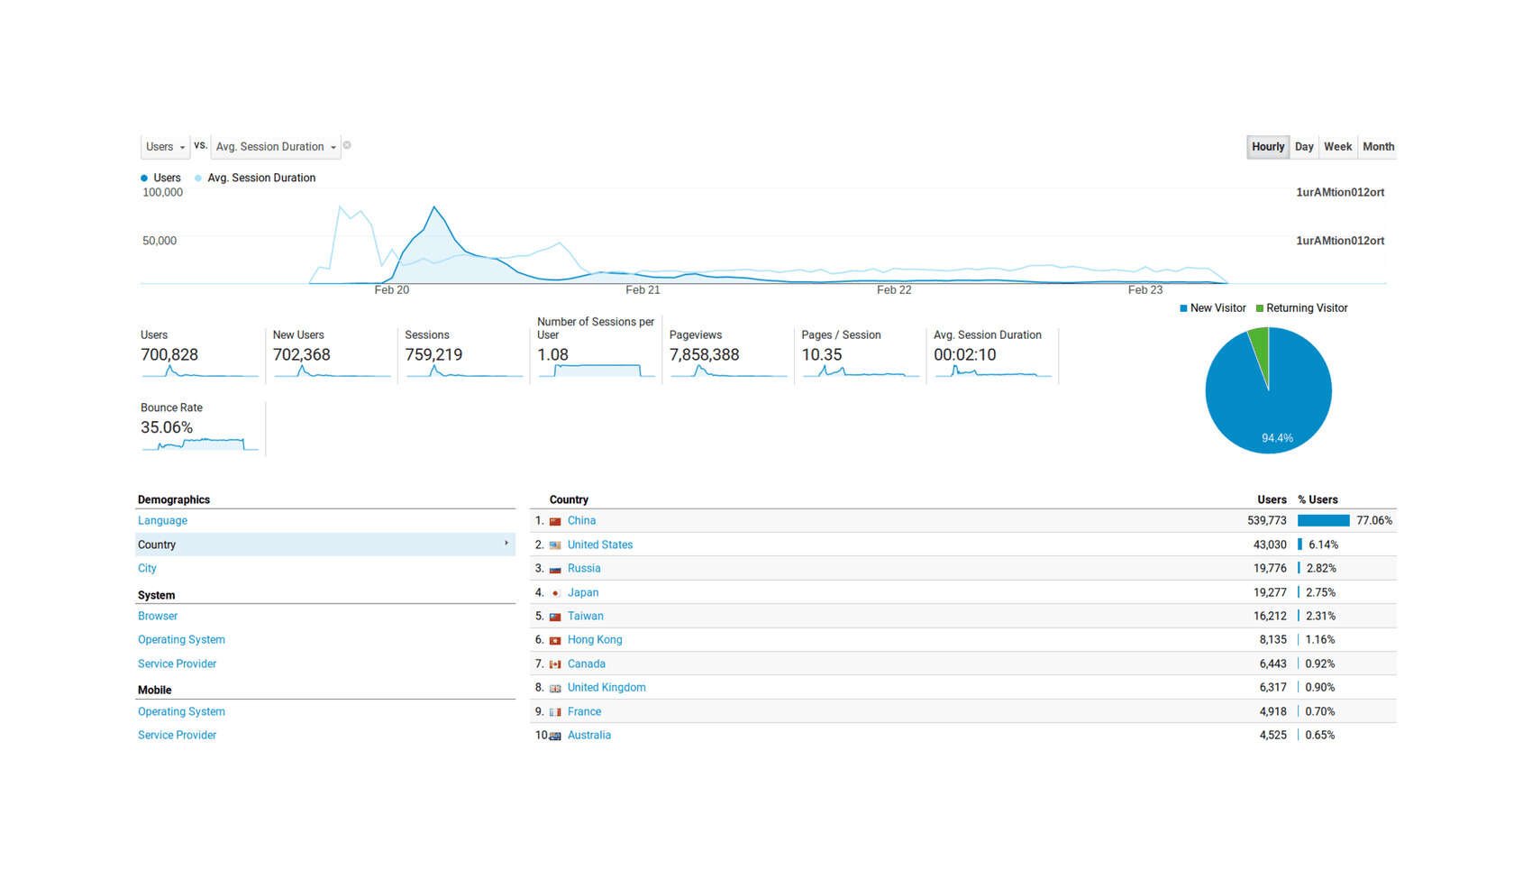Click the 94.4% segment of the pie chart
The image size is (1532, 879).
(x=1279, y=406)
